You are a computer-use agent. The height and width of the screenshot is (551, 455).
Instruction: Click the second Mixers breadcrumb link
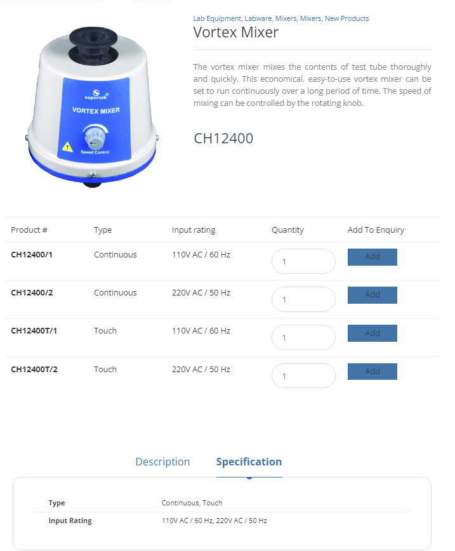(x=310, y=18)
